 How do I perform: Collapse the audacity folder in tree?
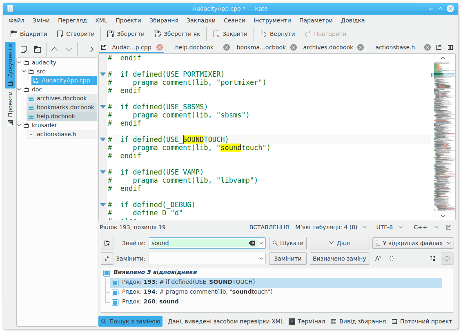coord(20,62)
